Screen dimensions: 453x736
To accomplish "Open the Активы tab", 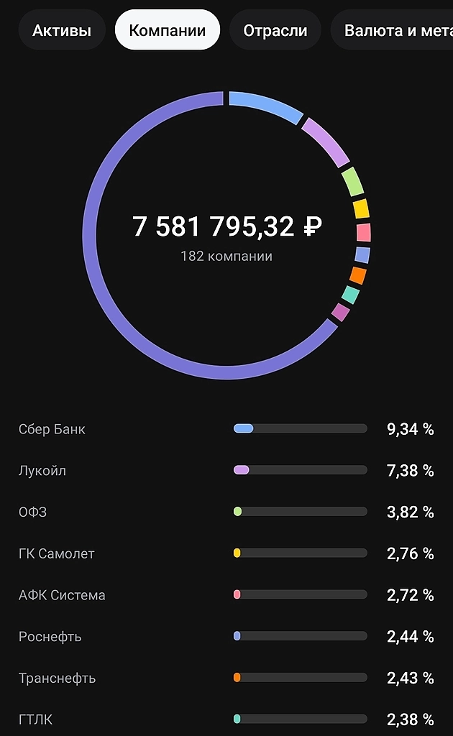I will click(x=62, y=30).
